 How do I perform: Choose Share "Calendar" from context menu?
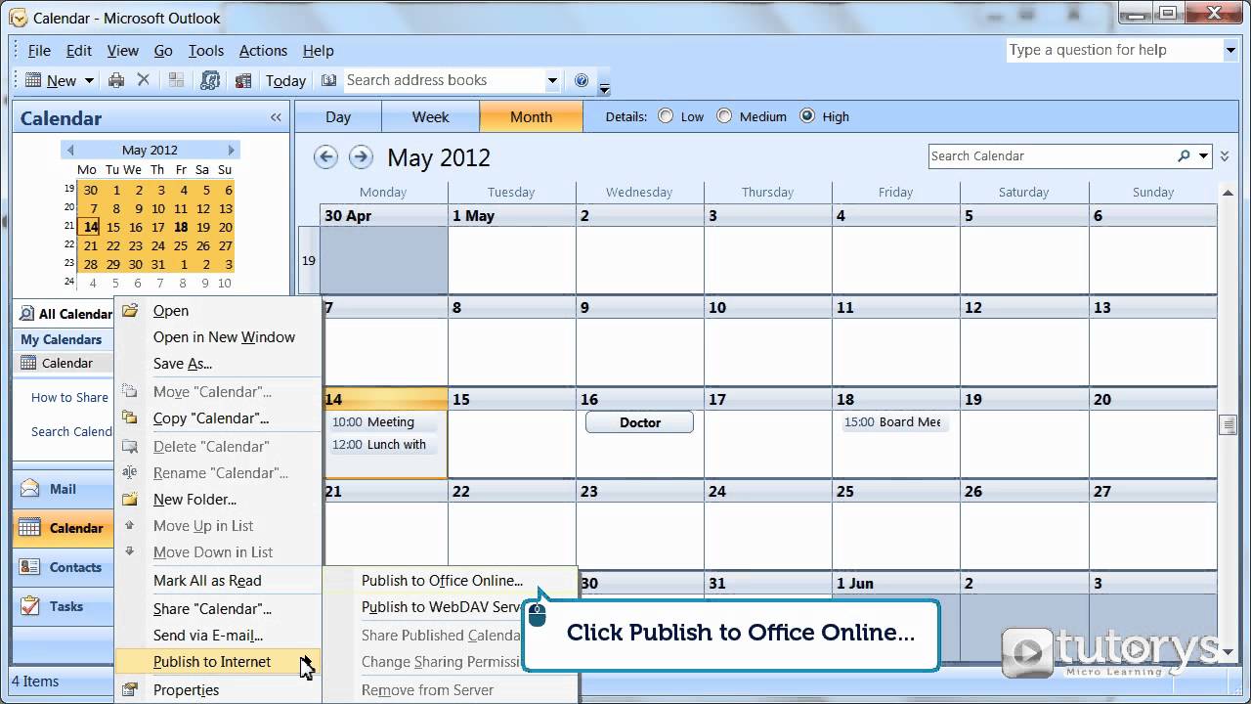(x=212, y=608)
